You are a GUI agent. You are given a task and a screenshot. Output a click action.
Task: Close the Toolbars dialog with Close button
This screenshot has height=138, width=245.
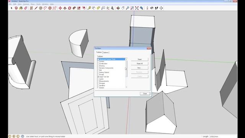[145, 94]
